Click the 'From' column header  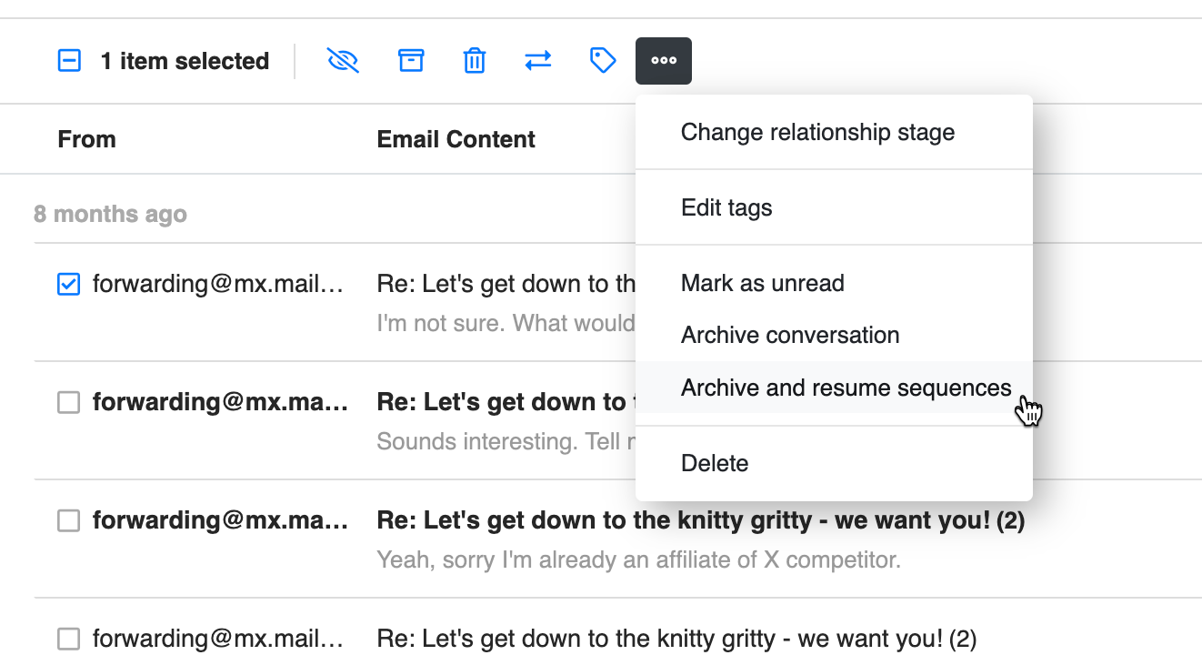tap(86, 139)
